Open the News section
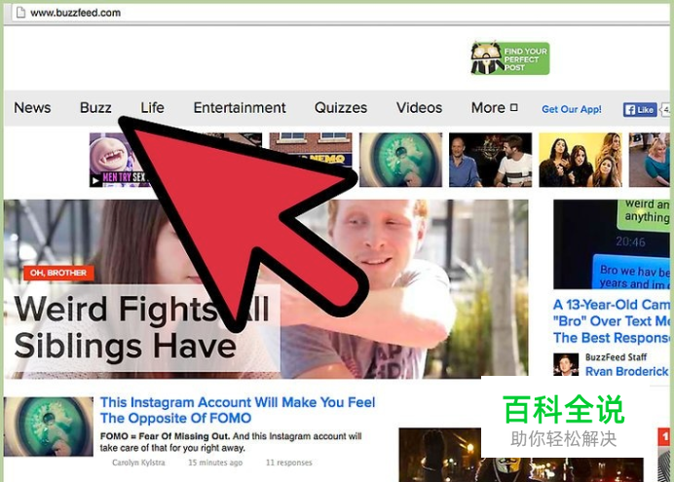Image resolution: width=674 pixels, height=482 pixels. [x=32, y=107]
